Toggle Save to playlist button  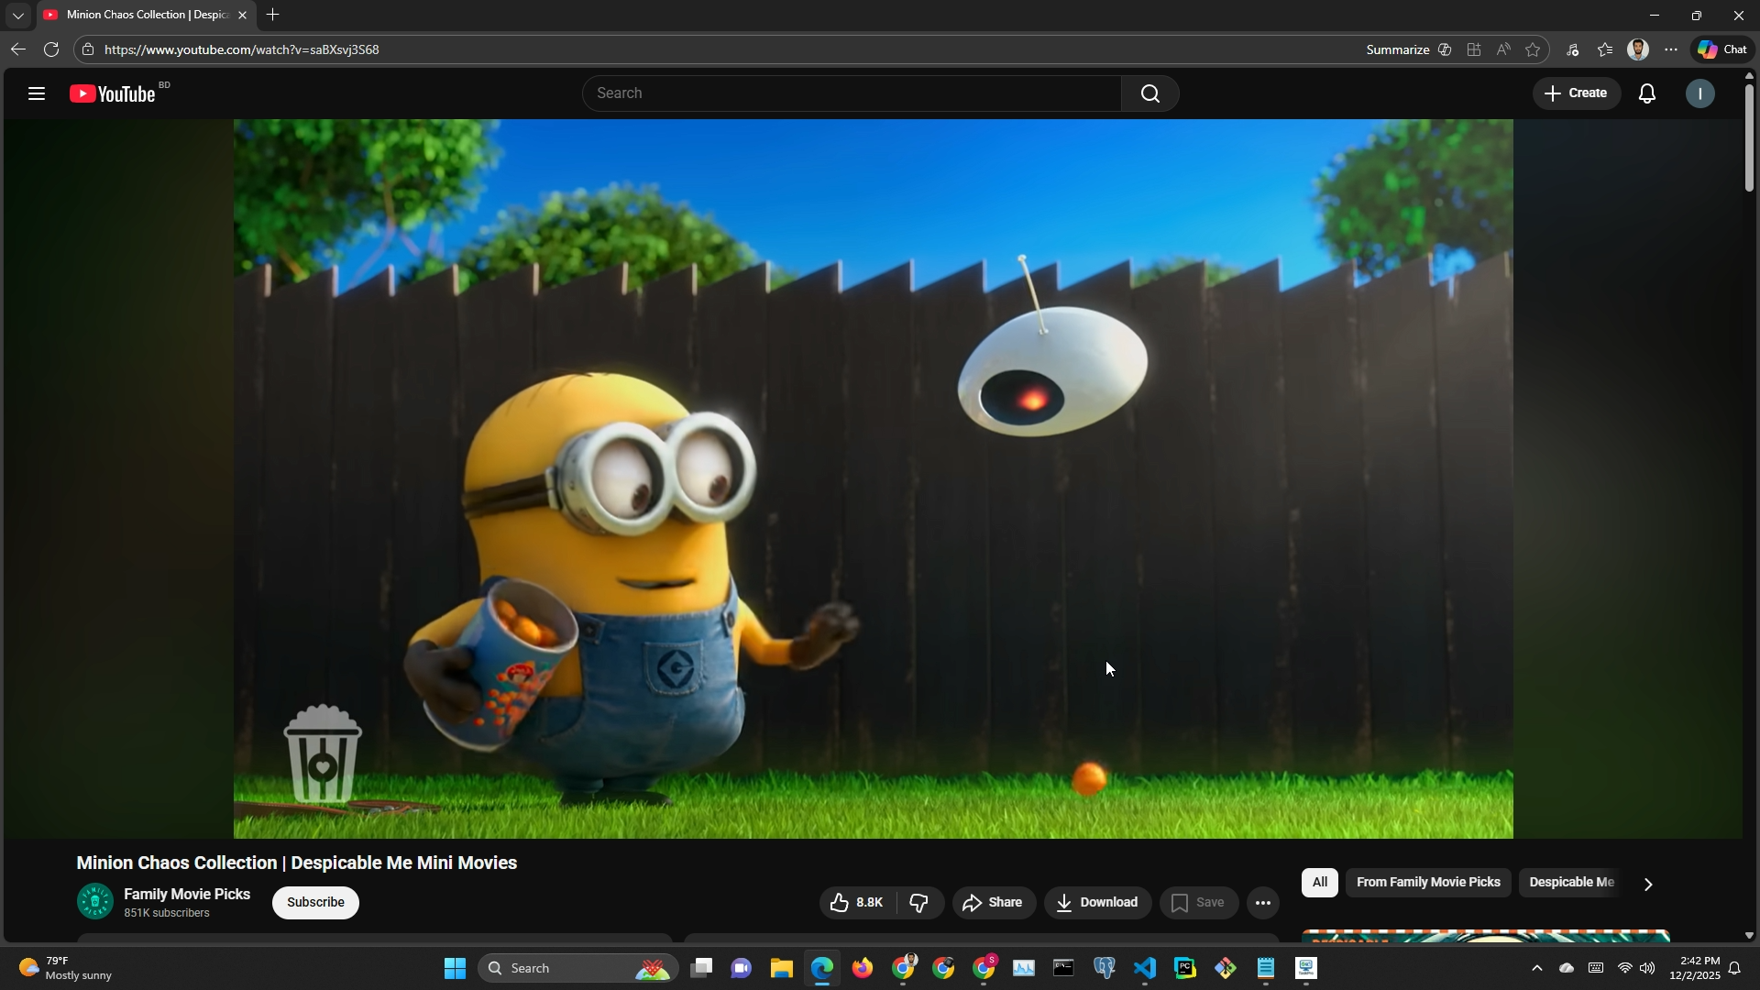click(x=1198, y=903)
